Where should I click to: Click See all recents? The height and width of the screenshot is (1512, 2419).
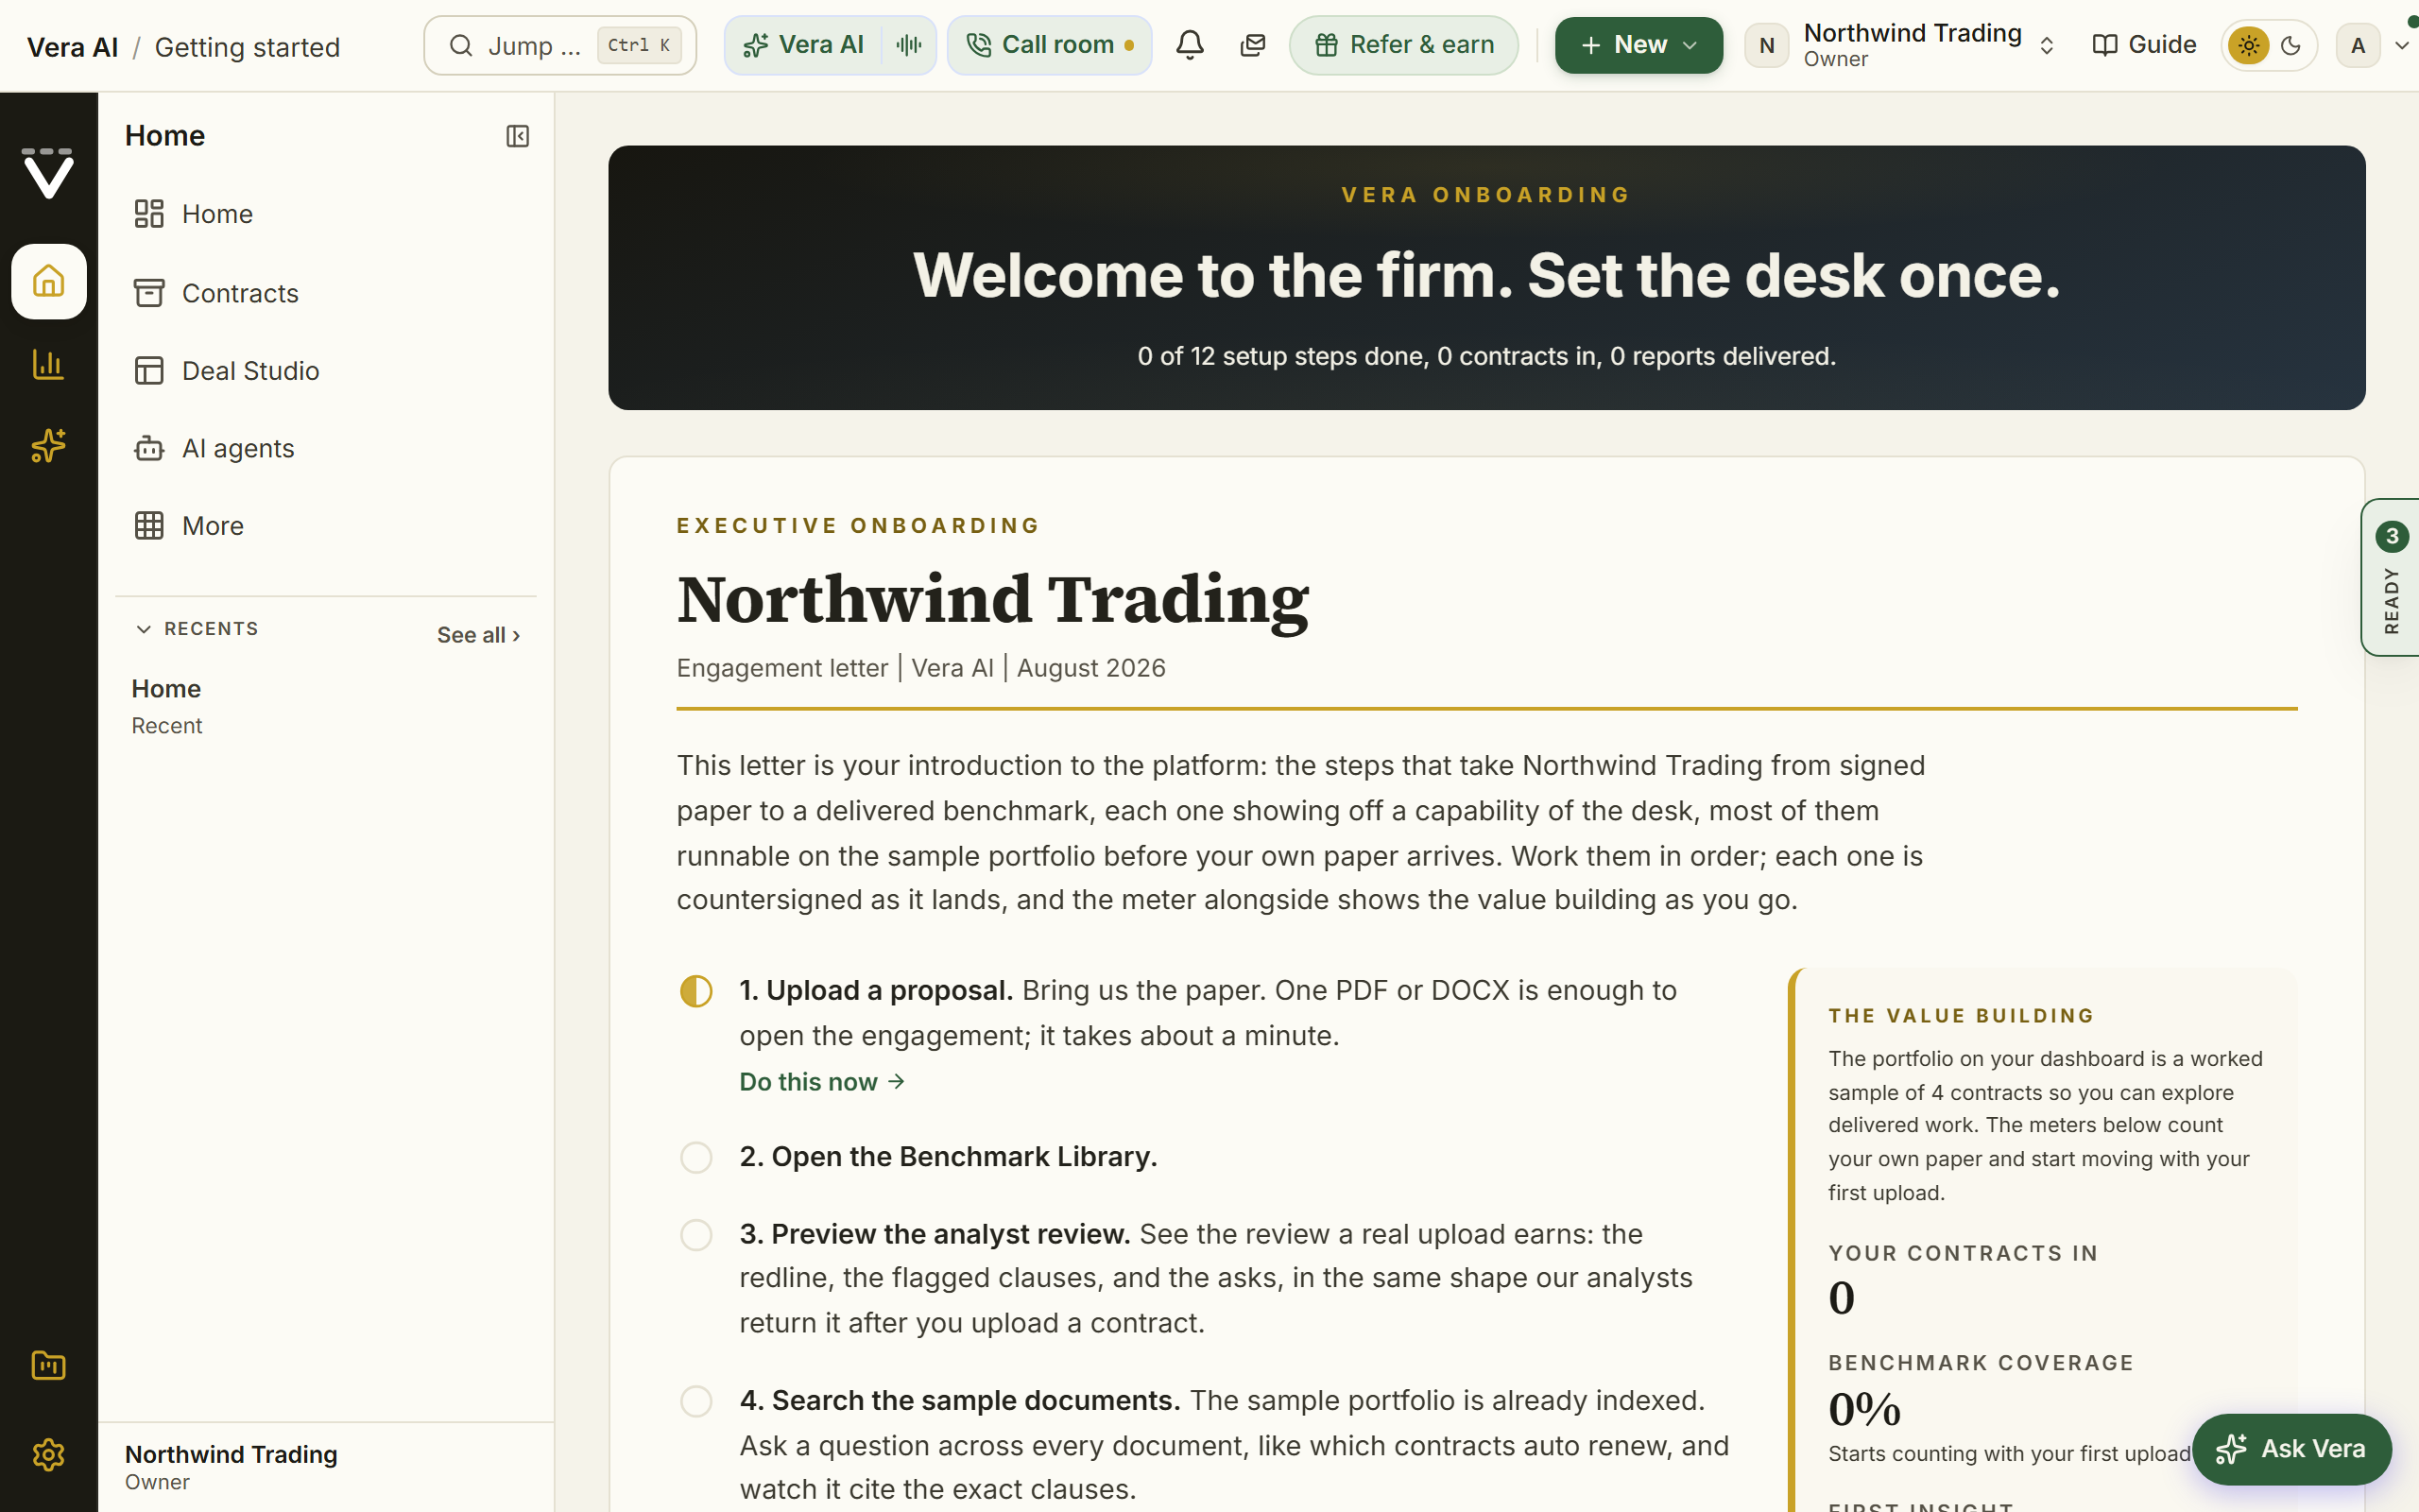pyautogui.click(x=479, y=635)
